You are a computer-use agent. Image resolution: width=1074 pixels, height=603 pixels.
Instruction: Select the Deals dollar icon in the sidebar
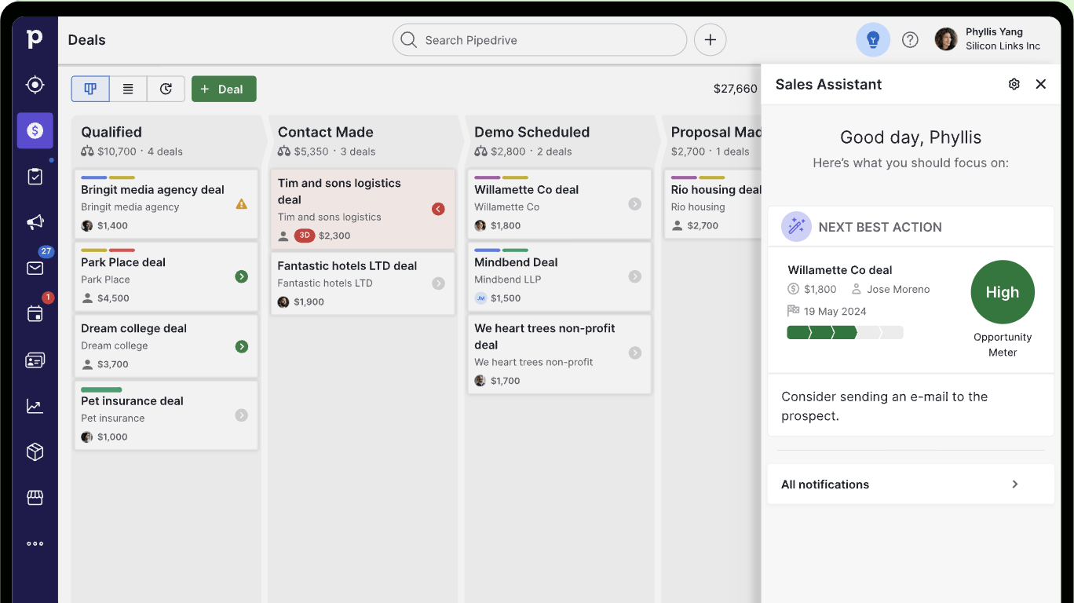pyautogui.click(x=35, y=130)
